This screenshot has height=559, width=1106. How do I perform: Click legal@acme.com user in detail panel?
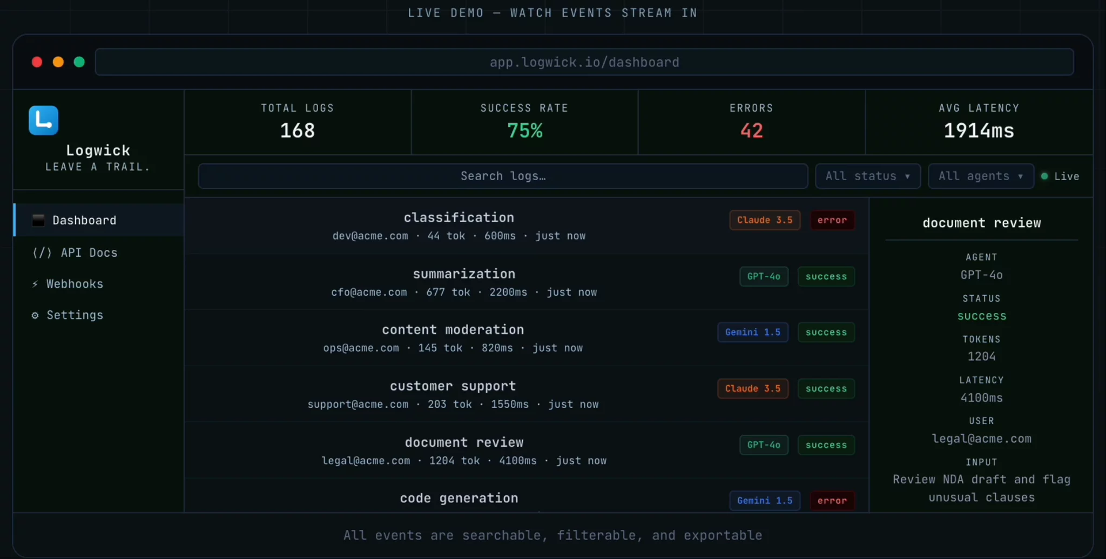click(x=982, y=439)
